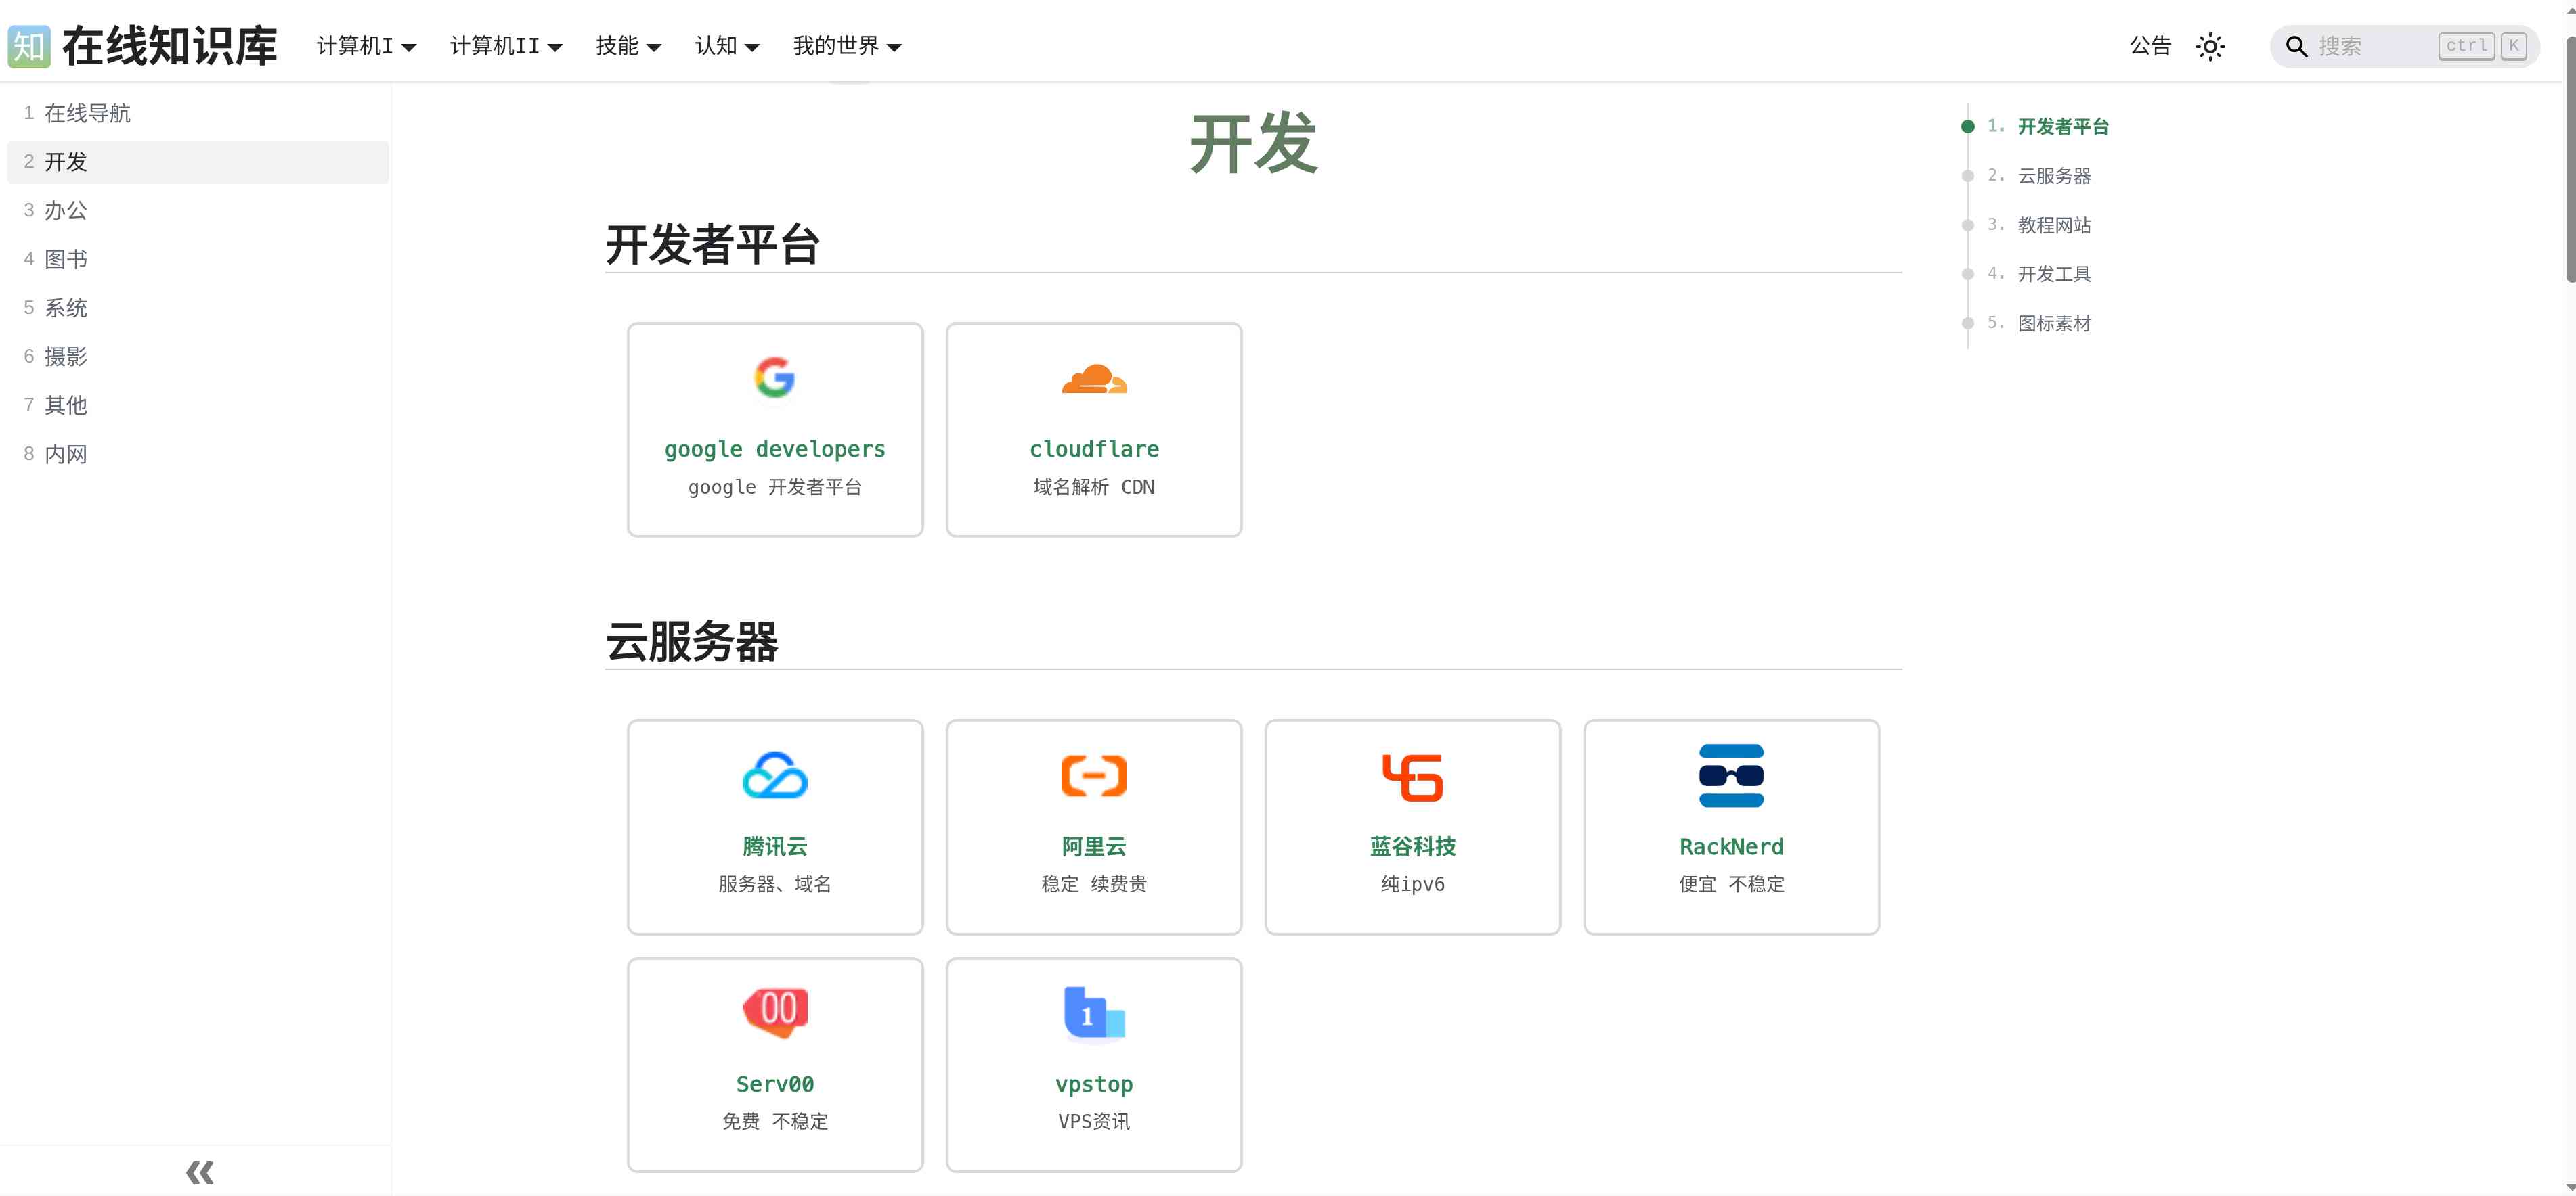Click the green 知 site logo icon

click(x=29, y=46)
